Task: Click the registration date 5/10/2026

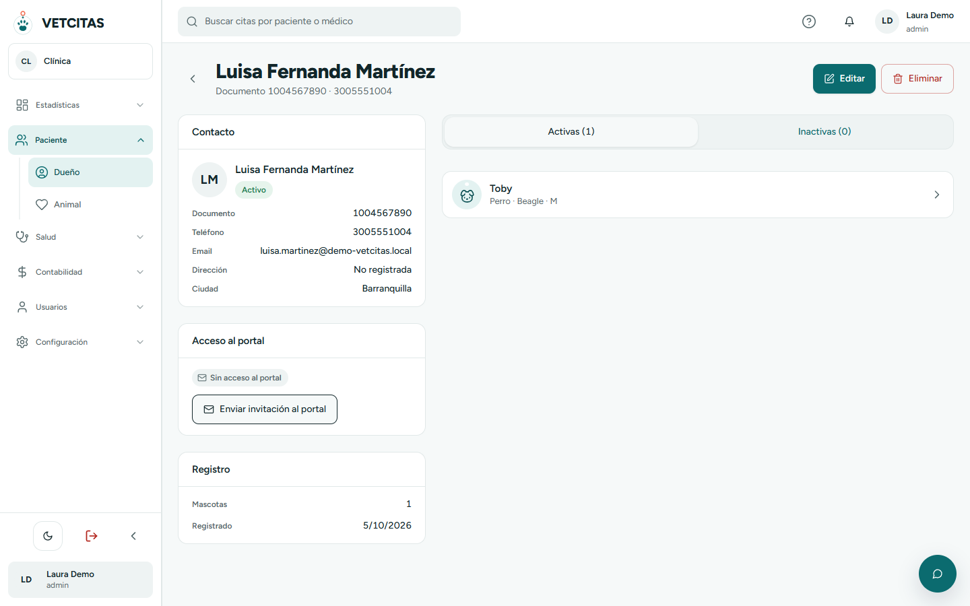Action: [387, 525]
